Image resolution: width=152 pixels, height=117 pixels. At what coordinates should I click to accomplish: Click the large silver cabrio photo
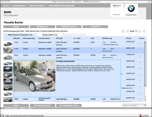(x=34, y=76)
